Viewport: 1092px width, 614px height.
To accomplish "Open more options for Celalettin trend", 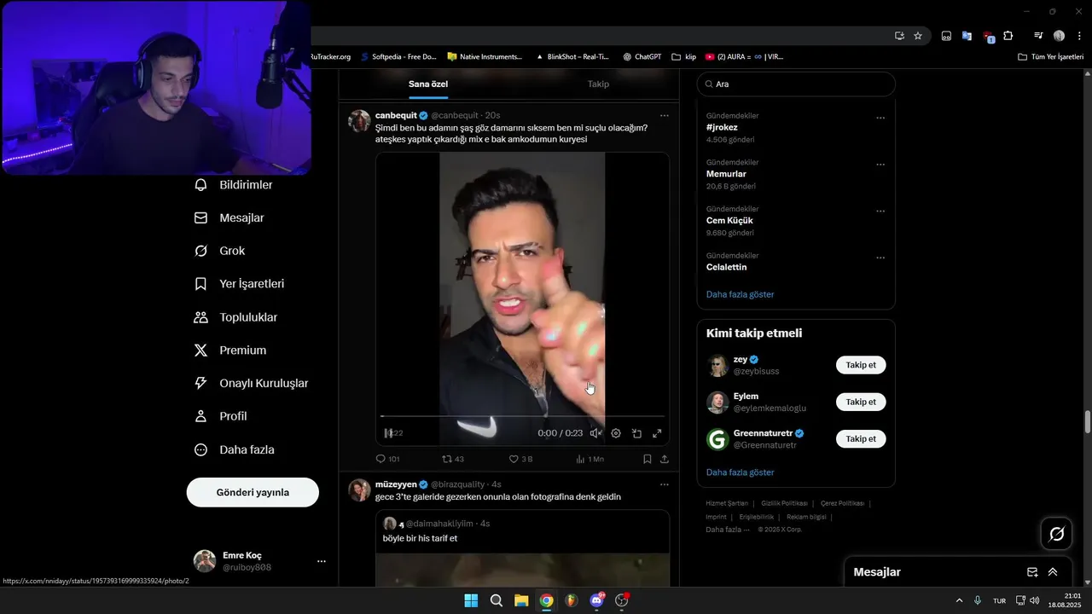I will pyautogui.click(x=880, y=258).
